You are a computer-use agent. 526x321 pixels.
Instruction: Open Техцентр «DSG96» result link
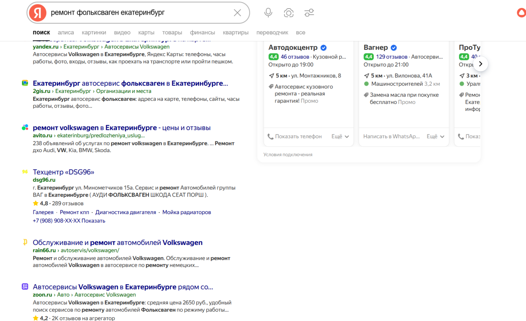[64, 172]
